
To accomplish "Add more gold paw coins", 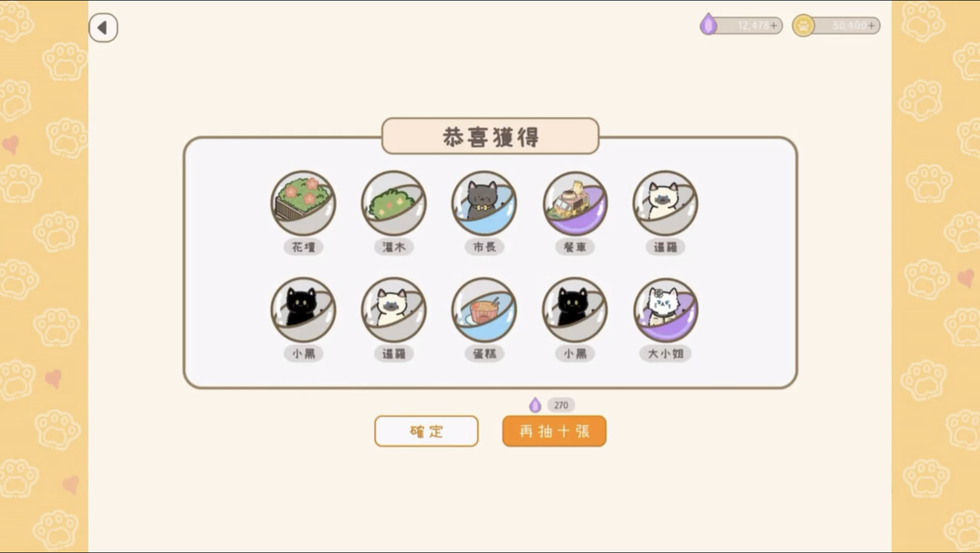I will tap(871, 25).
